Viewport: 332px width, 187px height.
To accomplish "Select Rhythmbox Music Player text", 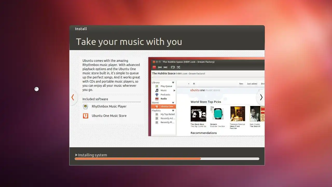I will [x=109, y=106].
